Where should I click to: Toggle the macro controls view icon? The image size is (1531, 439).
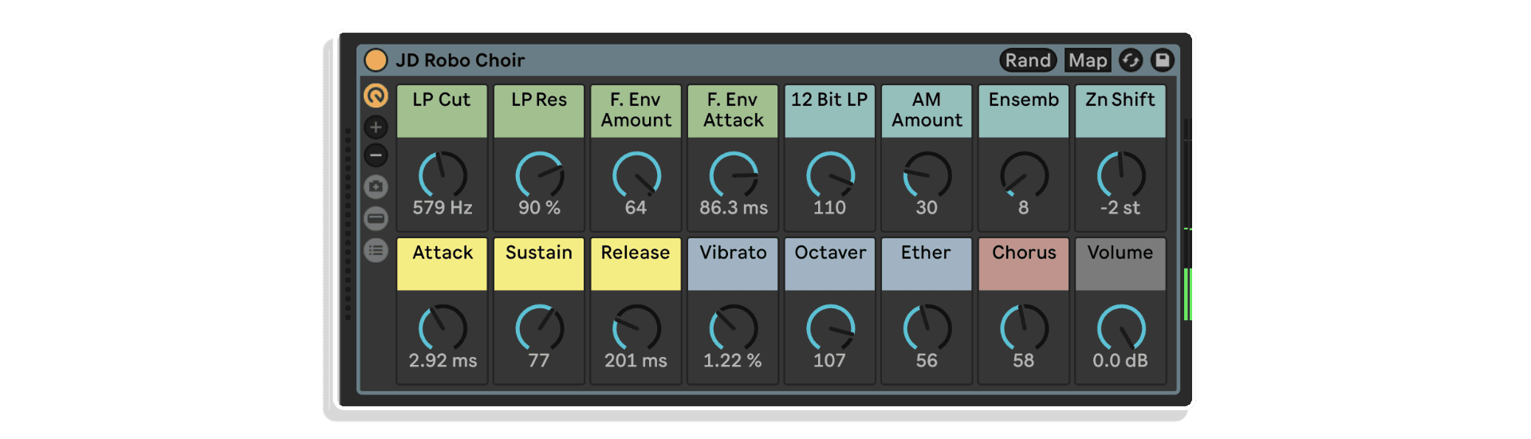pyautogui.click(x=376, y=96)
